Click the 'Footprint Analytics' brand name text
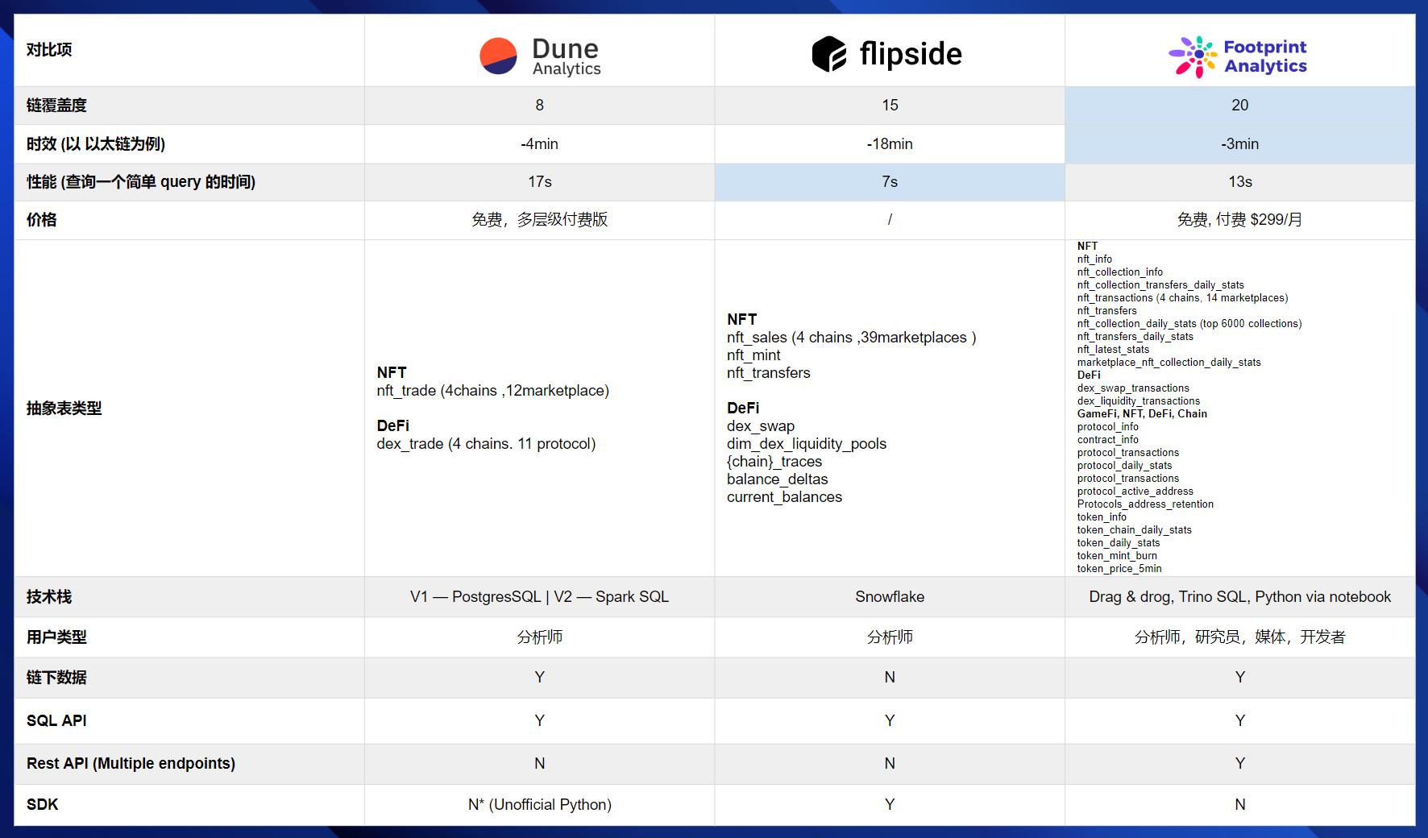1428x838 pixels. click(x=1265, y=56)
